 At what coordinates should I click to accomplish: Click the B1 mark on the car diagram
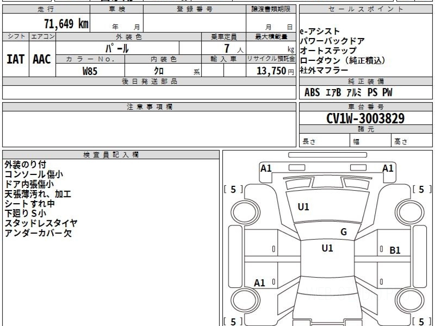[395, 250]
